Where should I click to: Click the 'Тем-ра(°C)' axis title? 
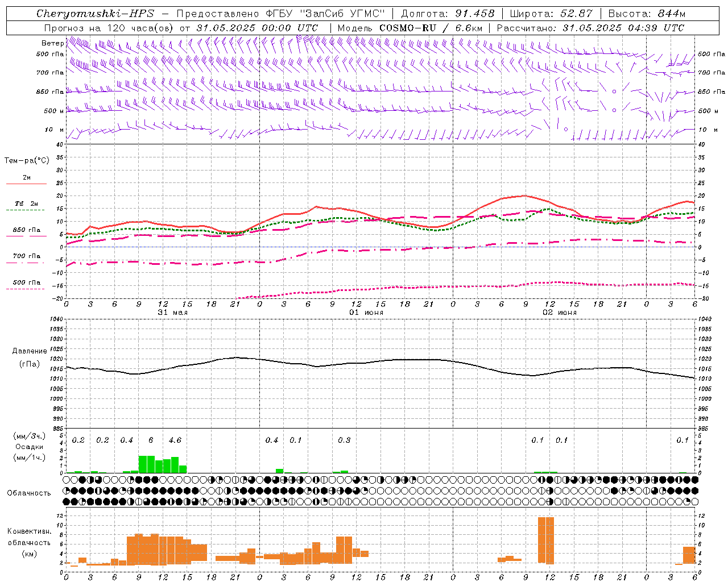point(27,161)
